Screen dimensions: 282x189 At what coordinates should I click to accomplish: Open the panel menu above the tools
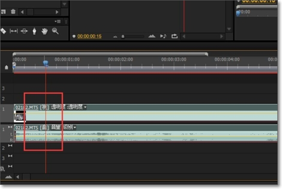pos(58,22)
